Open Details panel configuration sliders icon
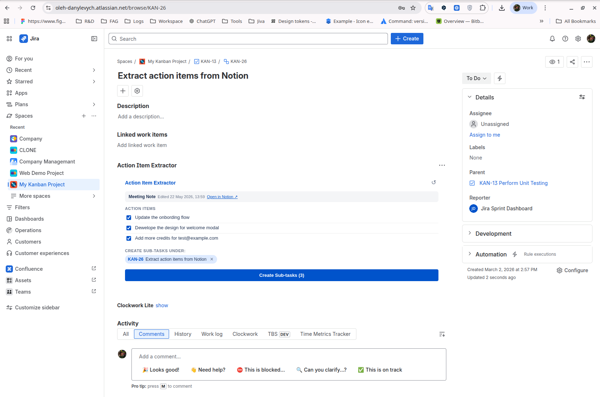This screenshot has width=600, height=397. click(x=582, y=97)
